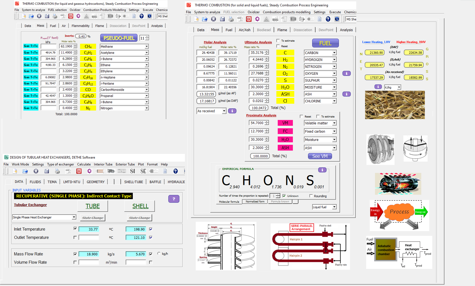475x286 pixels.
Task: Tick Ultimate Analysis 'To estimate' checkbox
Action: (x=278, y=41)
